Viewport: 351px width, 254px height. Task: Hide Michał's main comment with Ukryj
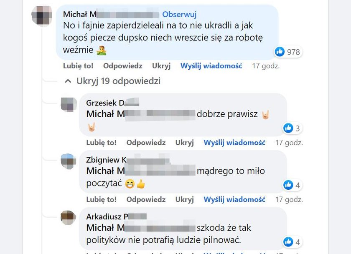(161, 66)
